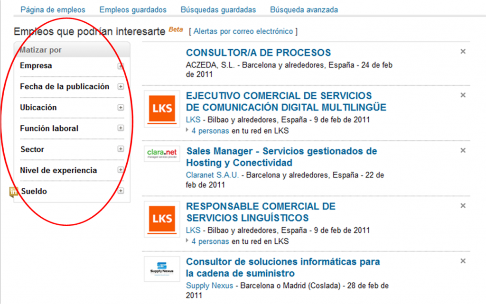Click the ACZEDA, S.L. company text
Viewport: 486px width, 304px height.
[x=210, y=65]
